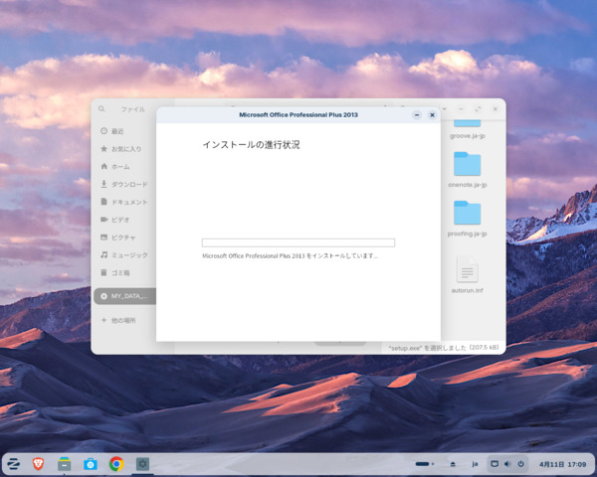Image resolution: width=597 pixels, height=477 pixels.
Task: Select the proofing.ja-jp folder
Action: click(x=468, y=219)
